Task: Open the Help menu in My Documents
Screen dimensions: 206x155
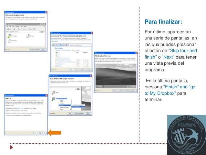Action: coord(25,26)
